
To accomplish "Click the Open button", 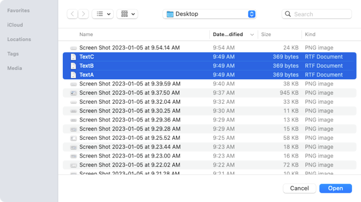I will coord(335,188).
